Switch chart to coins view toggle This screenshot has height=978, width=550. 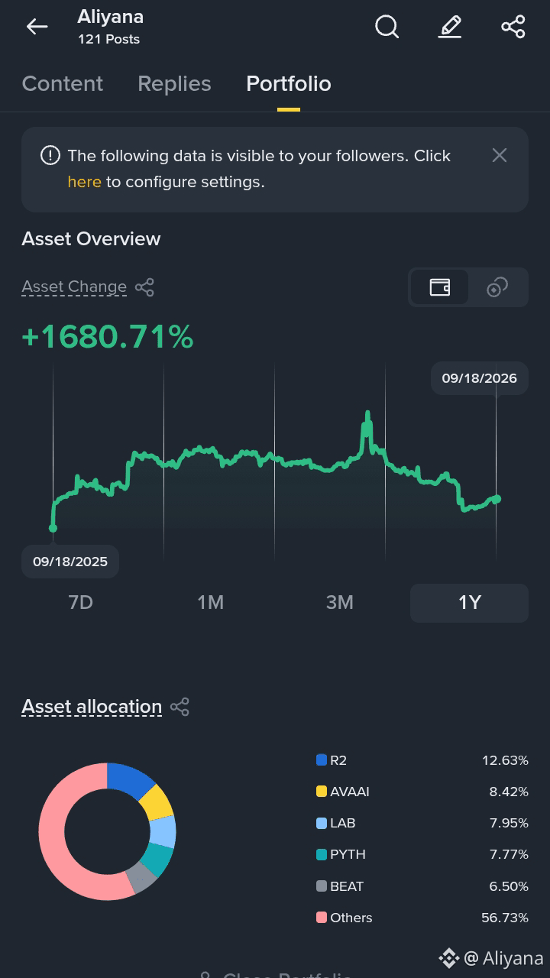(x=497, y=287)
